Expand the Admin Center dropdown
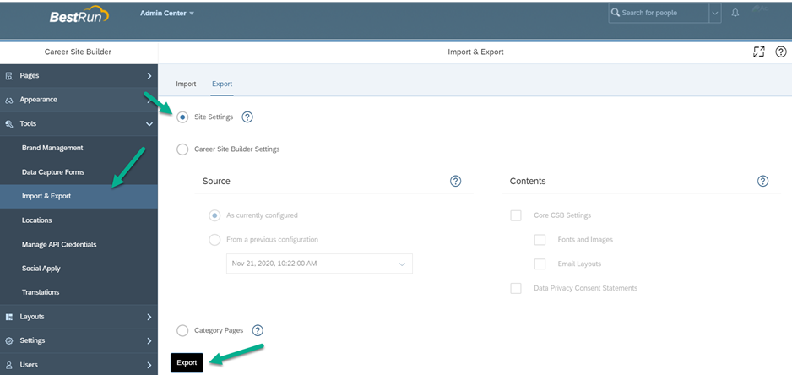 coord(167,14)
